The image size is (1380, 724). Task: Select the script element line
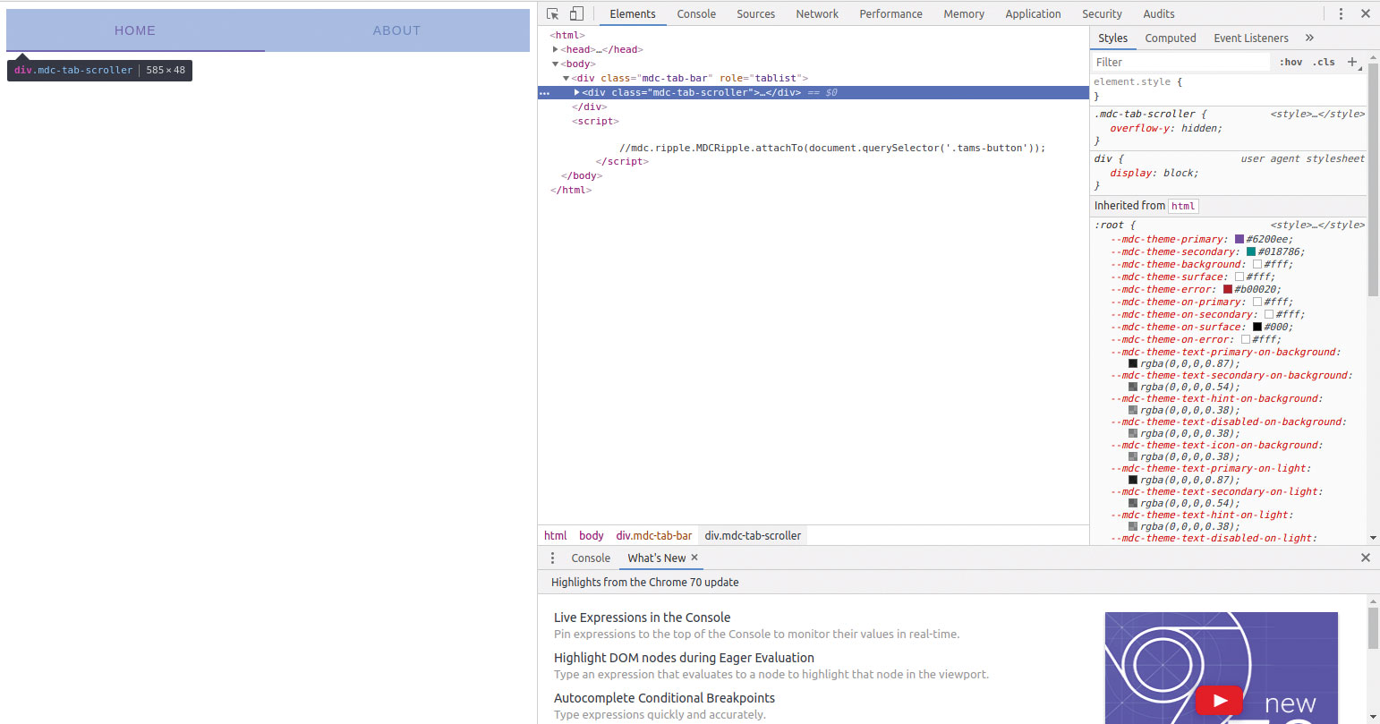[595, 121]
